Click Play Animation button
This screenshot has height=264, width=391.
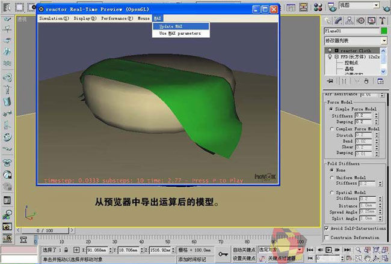(328, 250)
